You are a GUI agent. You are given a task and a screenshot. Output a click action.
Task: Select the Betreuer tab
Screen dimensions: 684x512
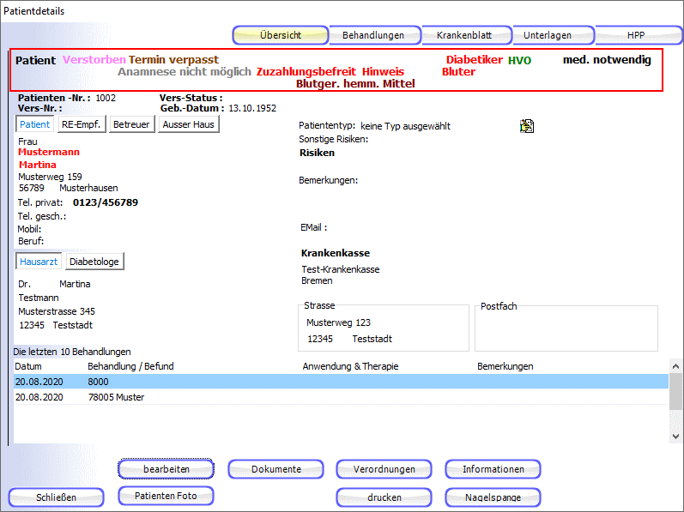[x=131, y=124]
